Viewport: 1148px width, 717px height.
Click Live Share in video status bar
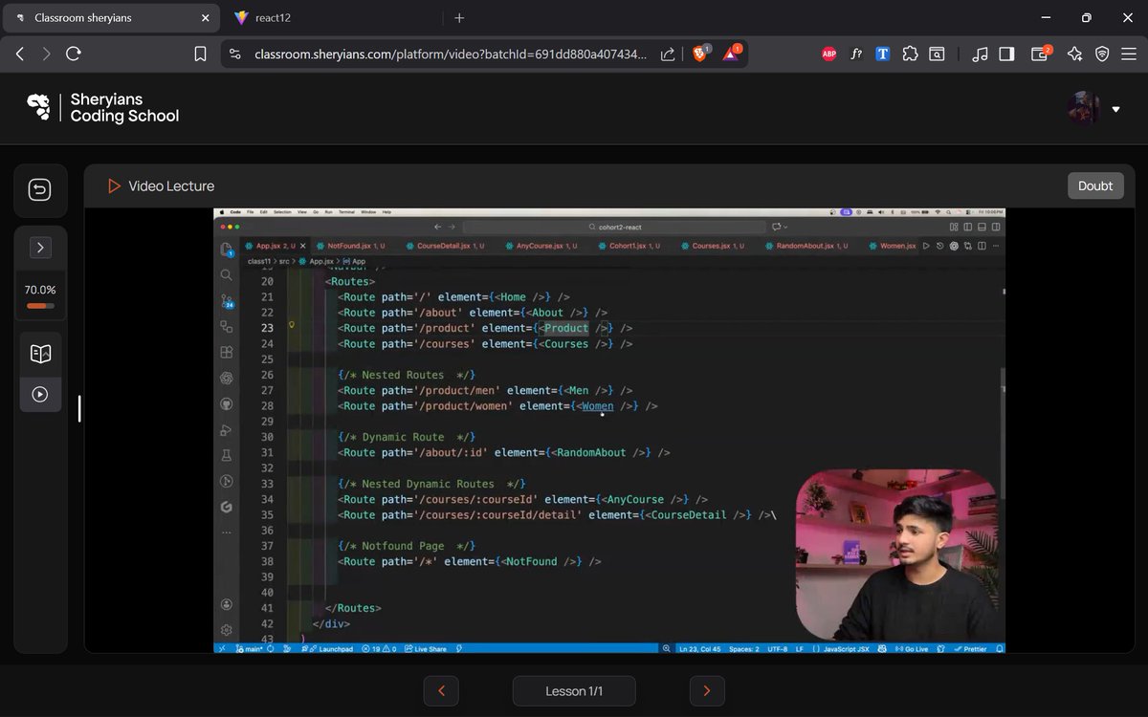click(426, 649)
